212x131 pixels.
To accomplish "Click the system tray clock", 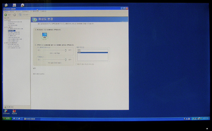I will [206, 118].
